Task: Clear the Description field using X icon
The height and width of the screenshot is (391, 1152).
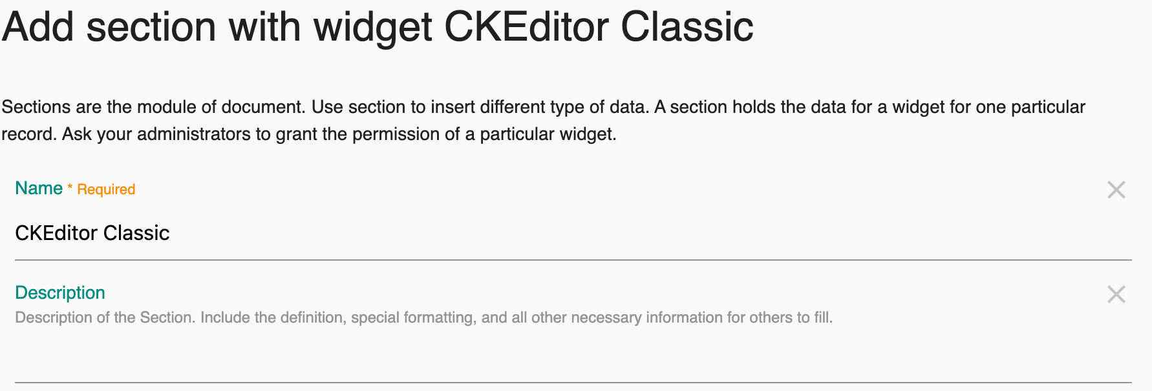Action: (x=1116, y=294)
